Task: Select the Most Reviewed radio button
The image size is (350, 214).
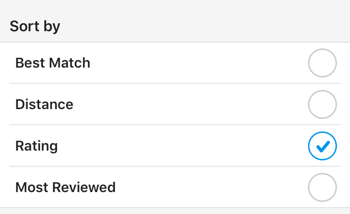Action: click(x=322, y=187)
